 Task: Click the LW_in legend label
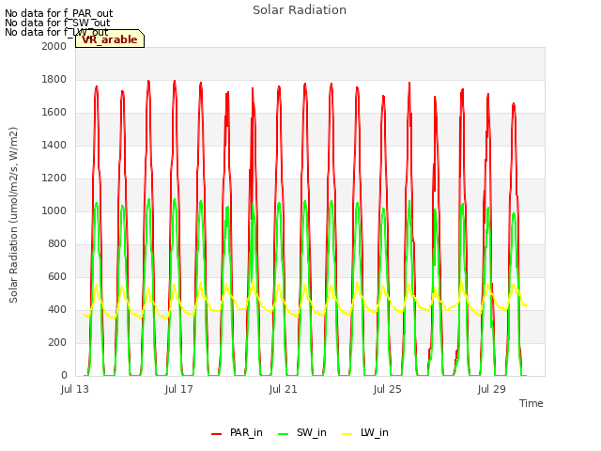click(x=375, y=432)
